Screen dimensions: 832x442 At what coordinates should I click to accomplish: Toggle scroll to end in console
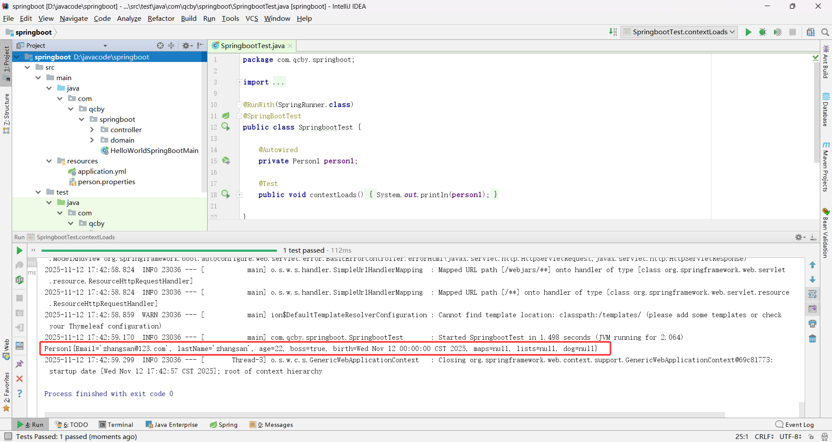pyautogui.click(x=812, y=309)
